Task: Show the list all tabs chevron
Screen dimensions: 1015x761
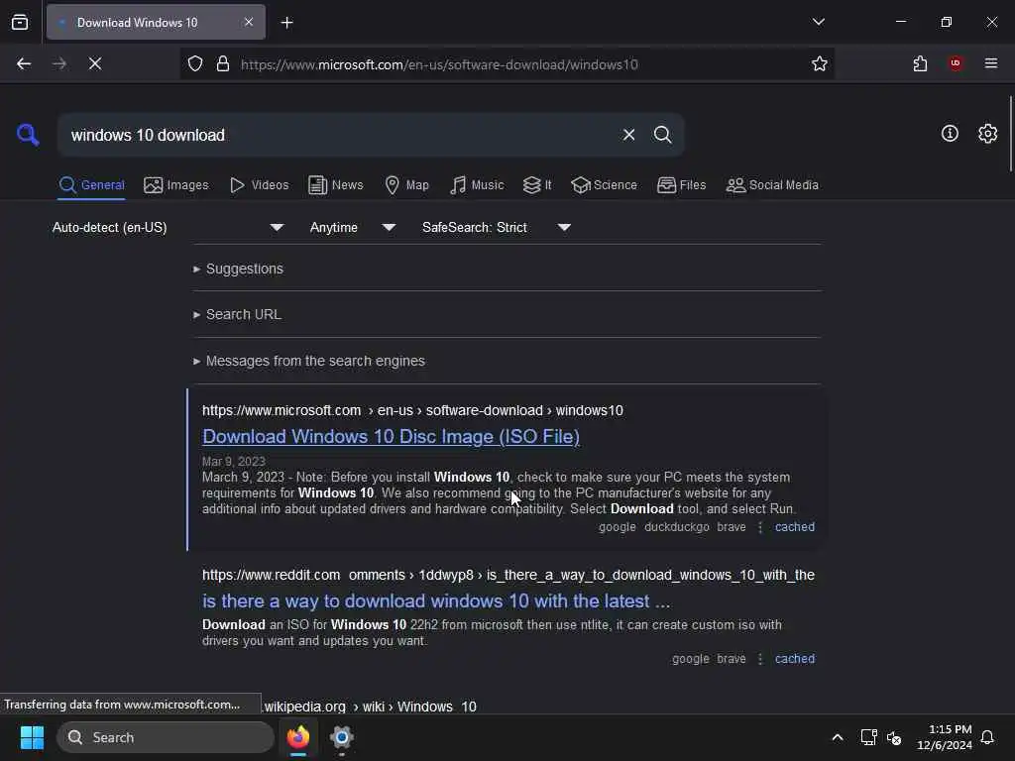Action: (x=818, y=22)
